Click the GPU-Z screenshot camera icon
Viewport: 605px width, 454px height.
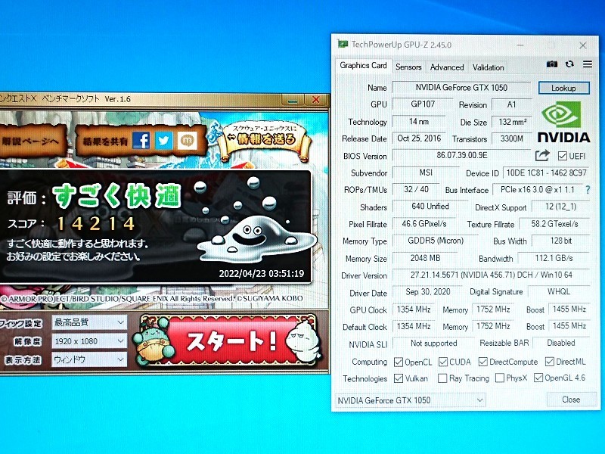tap(552, 64)
